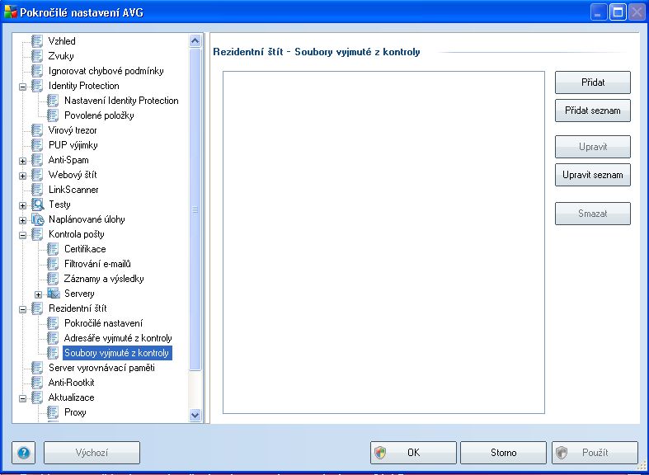Select the Anti-Rootkit tree label
The width and height of the screenshot is (649, 475).
[x=71, y=383]
